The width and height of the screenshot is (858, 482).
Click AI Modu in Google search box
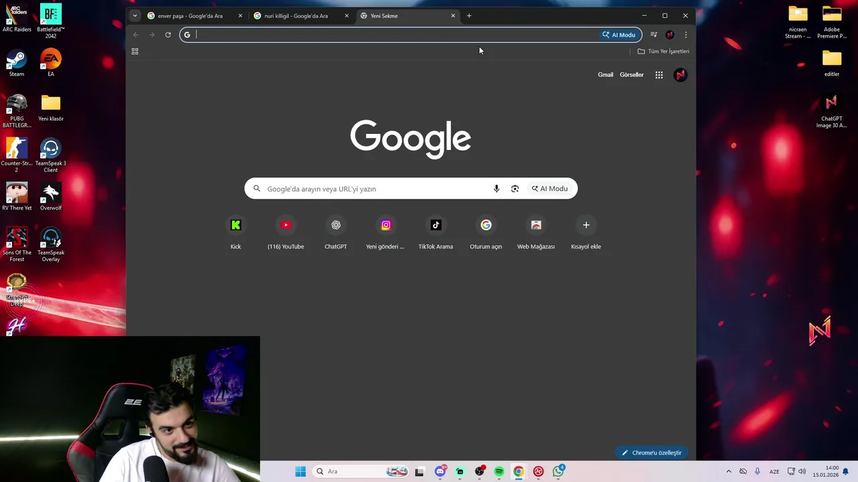click(550, 189)
